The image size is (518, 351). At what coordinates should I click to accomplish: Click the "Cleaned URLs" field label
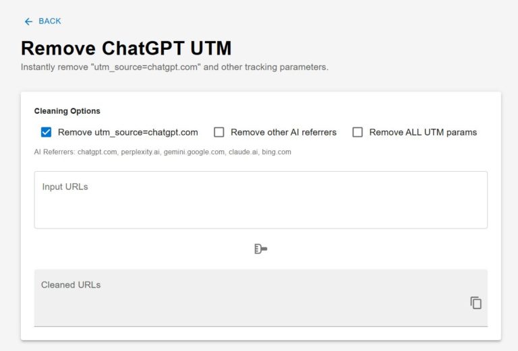[71, 285]
